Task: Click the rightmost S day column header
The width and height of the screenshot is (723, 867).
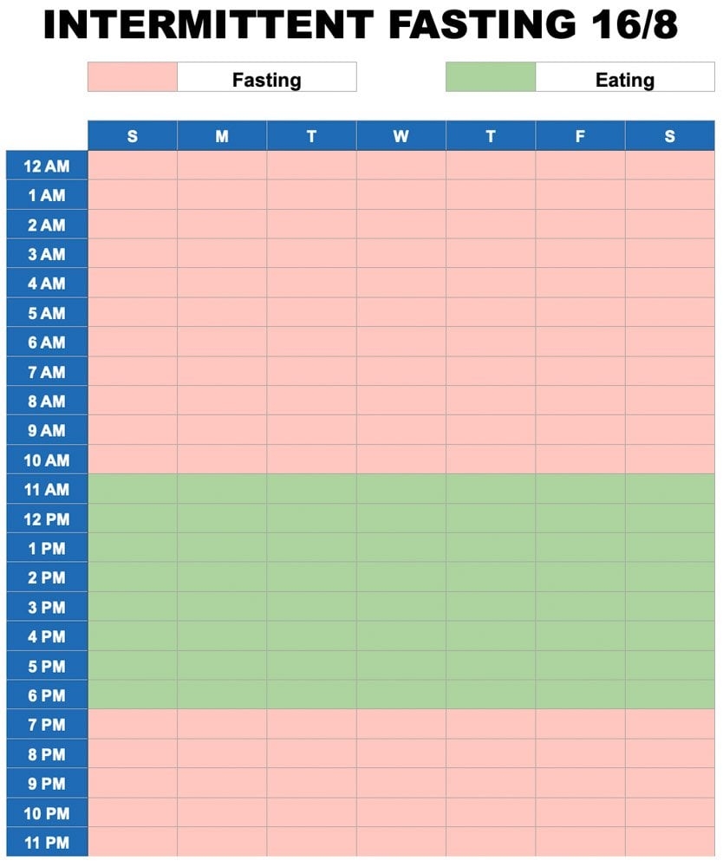Action: (x=669, y=136)
